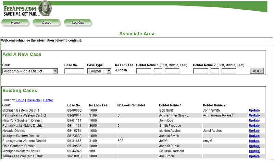
Task: Click Debtor Name 1 last name field
Action: [x=172, y=71]
